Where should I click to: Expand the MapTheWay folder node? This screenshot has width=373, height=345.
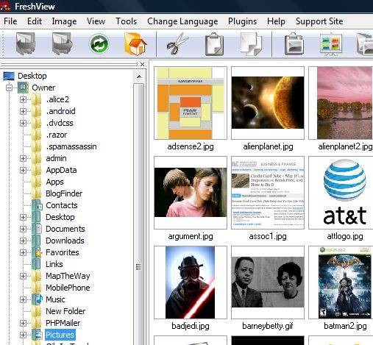(23, 276)
